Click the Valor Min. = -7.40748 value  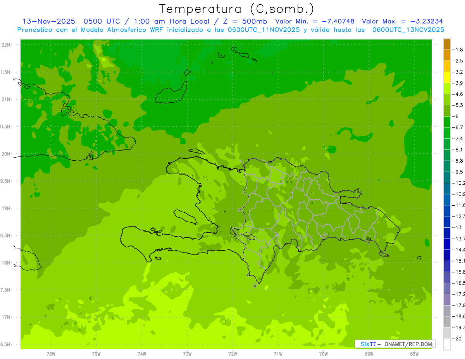click(x=315, y=21)
